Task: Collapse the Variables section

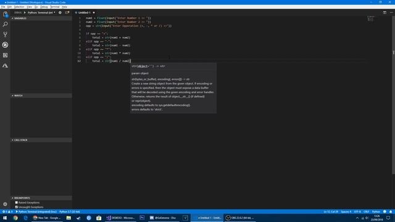Action: pyautogui.click(x=41, y=18)
